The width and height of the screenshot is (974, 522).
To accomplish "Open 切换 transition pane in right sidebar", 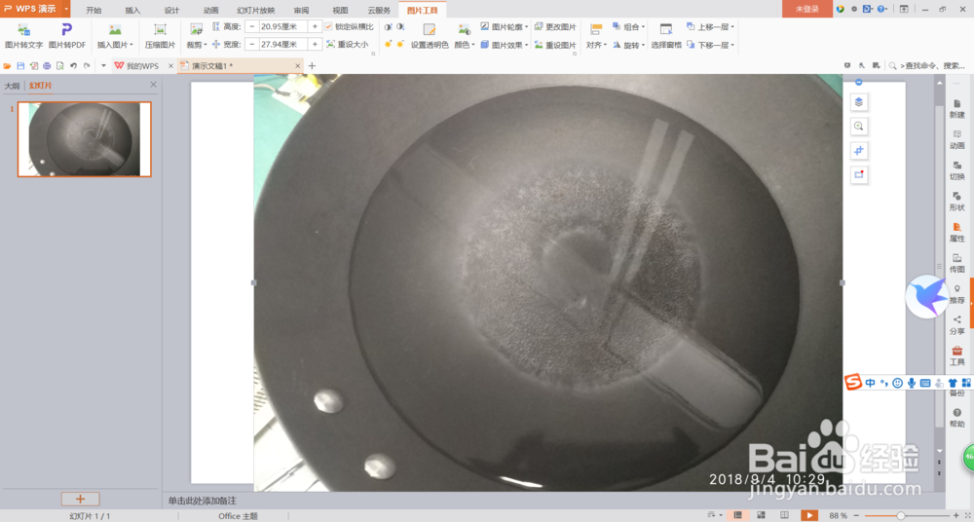I will tap(957, 170).
